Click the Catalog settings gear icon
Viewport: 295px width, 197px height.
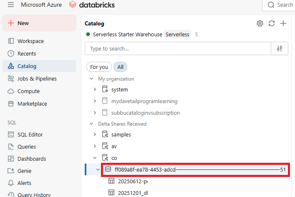(260, 23)
